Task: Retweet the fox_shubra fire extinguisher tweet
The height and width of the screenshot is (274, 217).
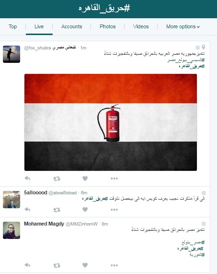Action: 57,179
